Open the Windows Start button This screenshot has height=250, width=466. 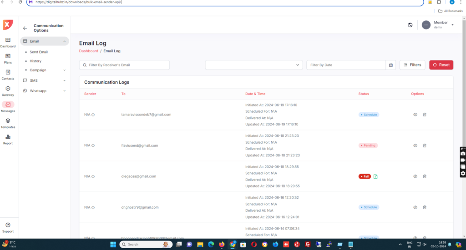point(113,245)
